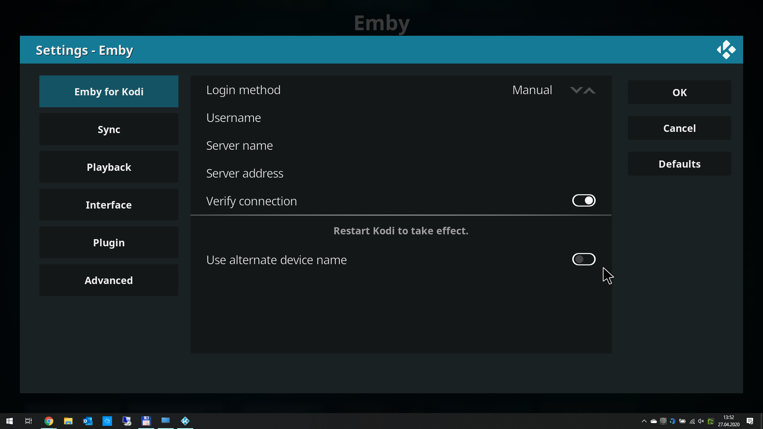
Task: Open File Explorer from the taskbar
Action: pos(68,421)
